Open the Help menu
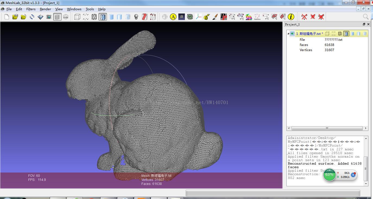 point(102,9)
